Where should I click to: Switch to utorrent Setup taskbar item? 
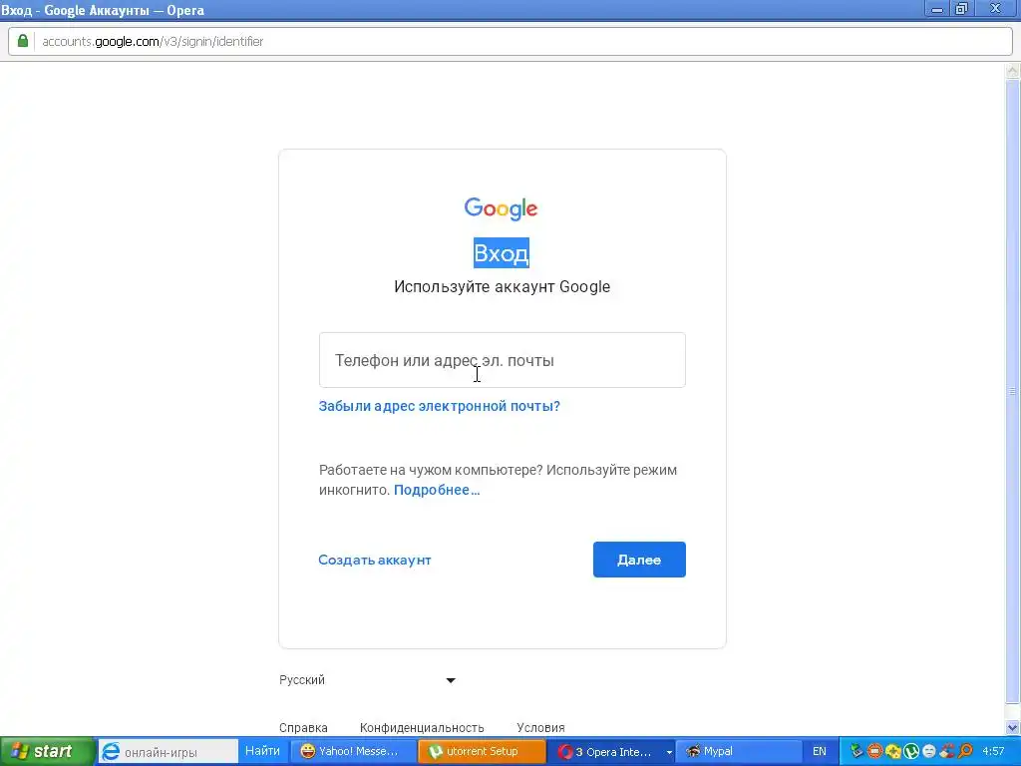coord(482,752)
